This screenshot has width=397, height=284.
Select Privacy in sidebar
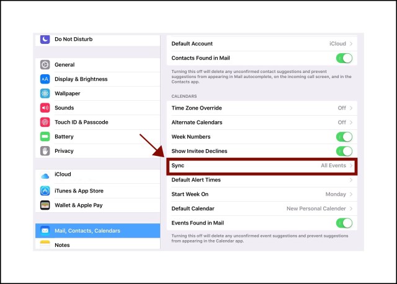tap(98, 151)
